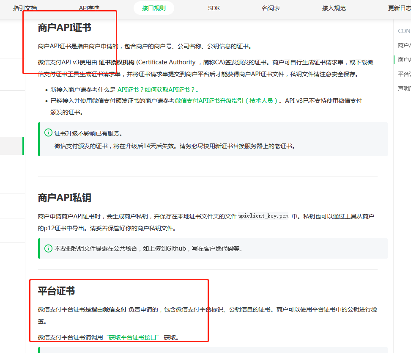Open link API证书？如何获取API证书？
The image size is (411, 353).
[x=157, y=90]
